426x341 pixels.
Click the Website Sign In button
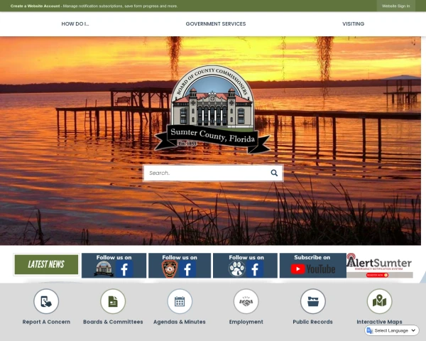click(x=395, y=6)
